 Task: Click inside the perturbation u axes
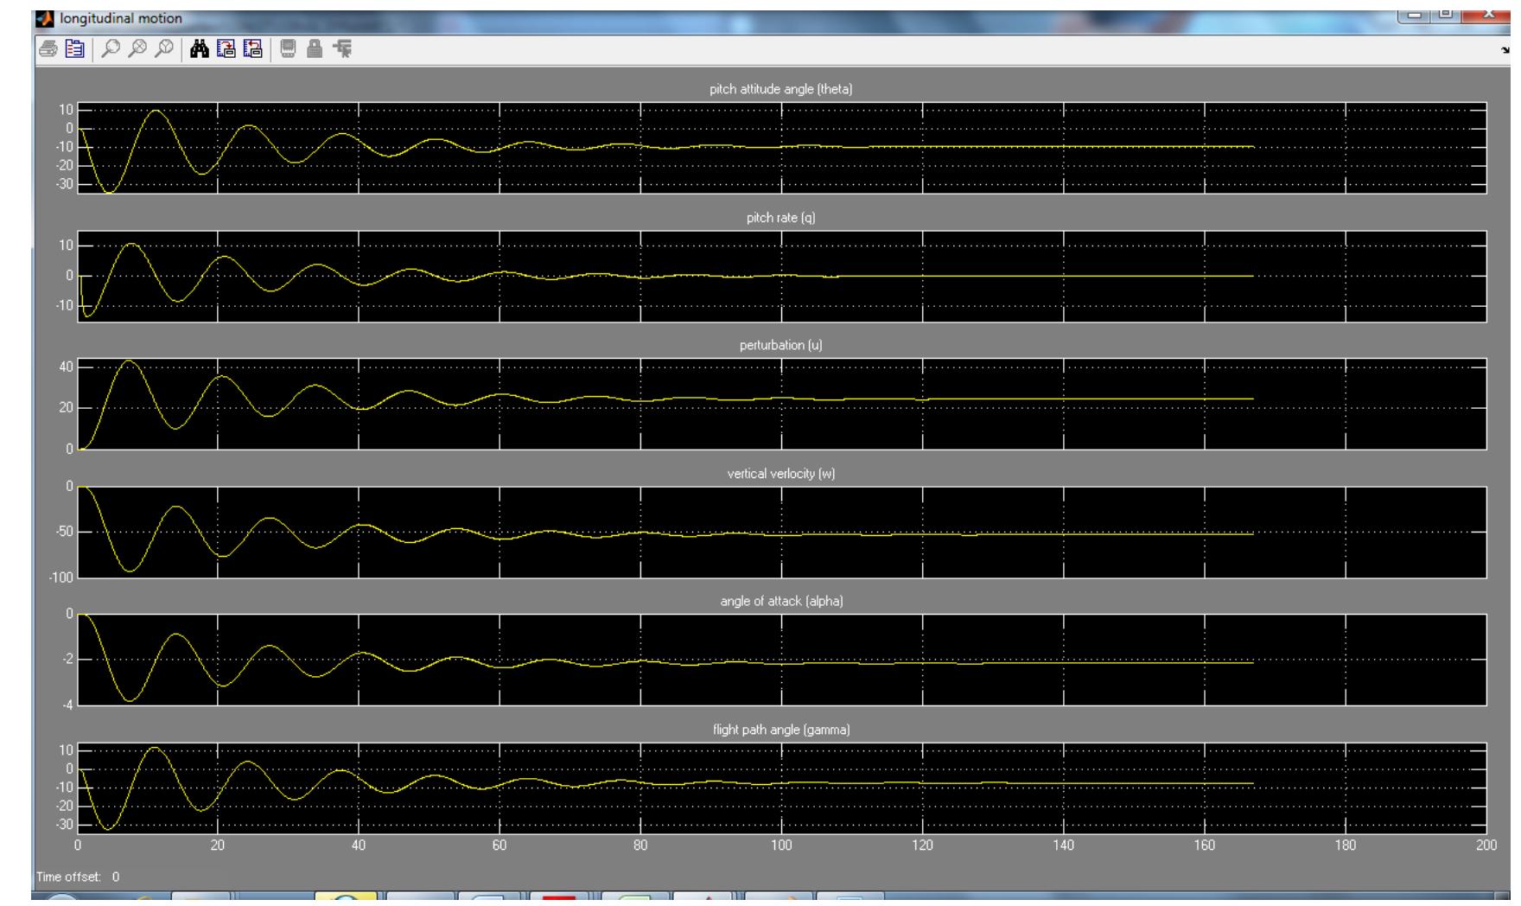[782, 404]
